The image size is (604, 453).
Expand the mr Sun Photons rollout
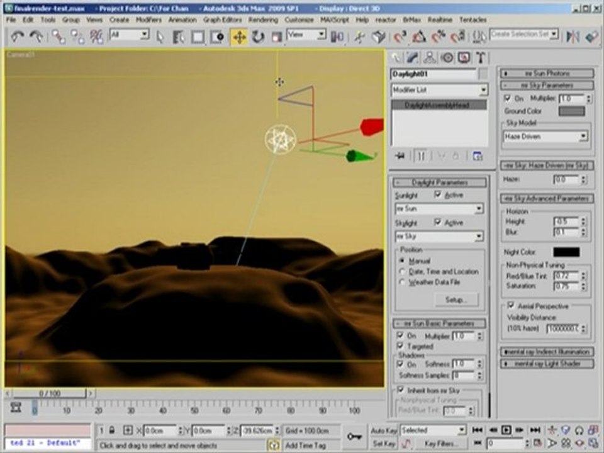pos(547,73)
